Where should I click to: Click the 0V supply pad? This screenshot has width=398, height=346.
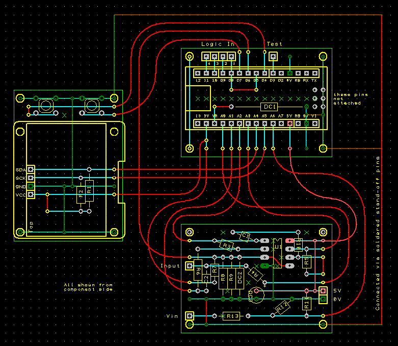tap(323, 299)
